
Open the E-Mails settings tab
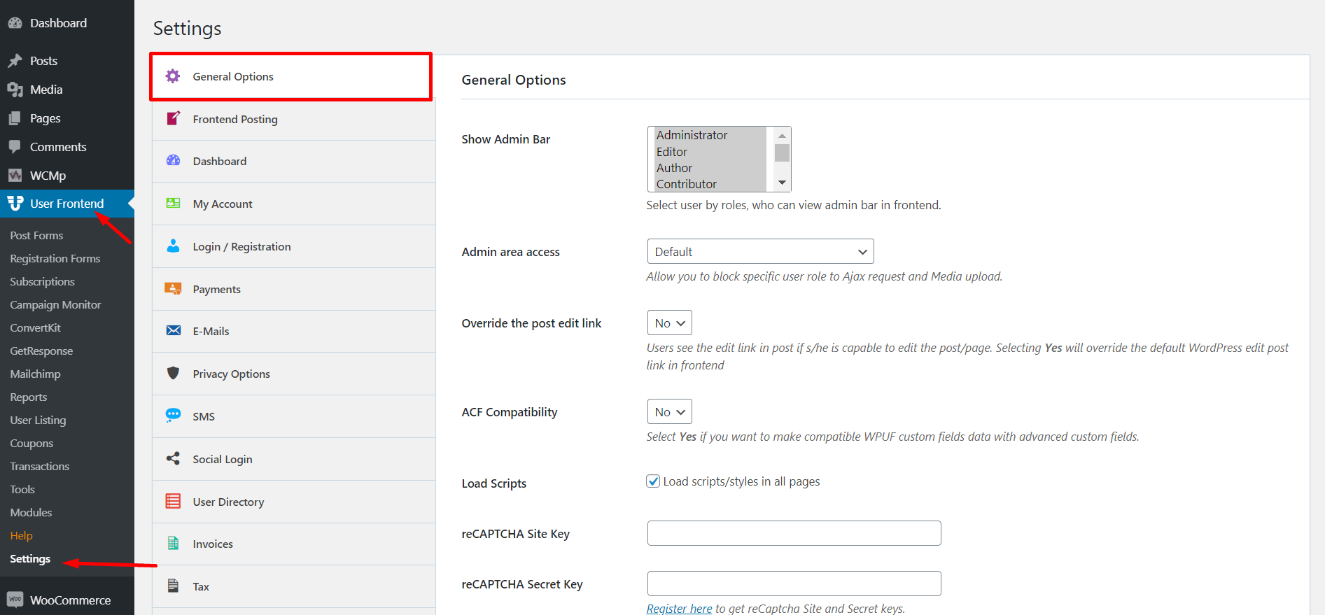point(294,331)
